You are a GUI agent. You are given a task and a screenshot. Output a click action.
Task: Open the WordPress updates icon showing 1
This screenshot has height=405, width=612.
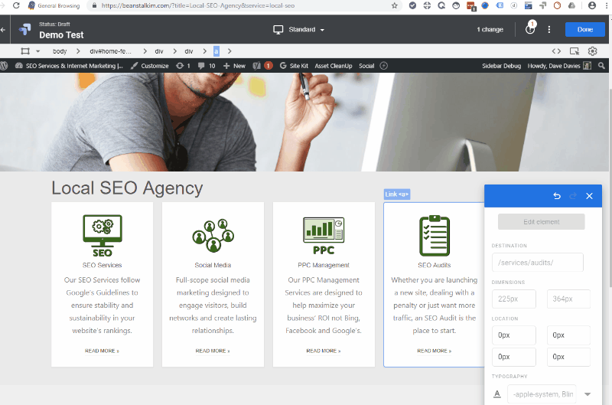click(183, 66)
